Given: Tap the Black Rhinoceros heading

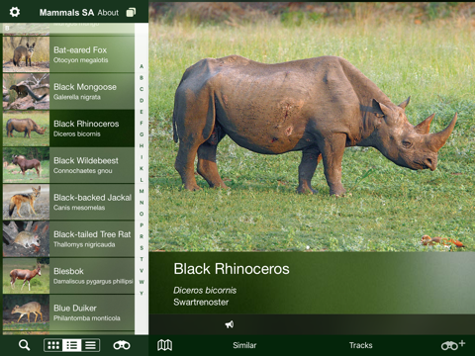Looking at the screenshot, I should coord(232,269).
